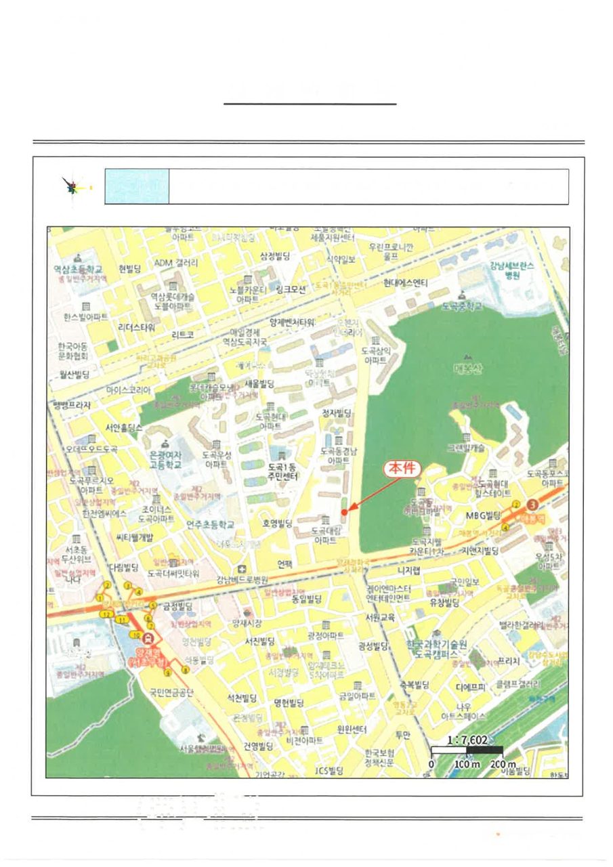The width and height of the screenshot is (613, 867).
Task: Click exit 4 marker near Maebong station
Action: (505, 528)
